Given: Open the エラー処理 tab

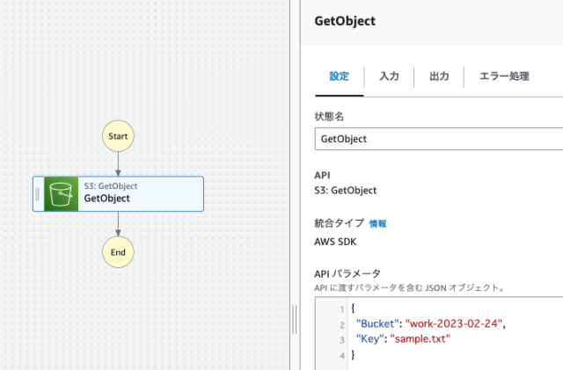Looking at the screenshot, I should pyautogui.click(x=504, y=76).
